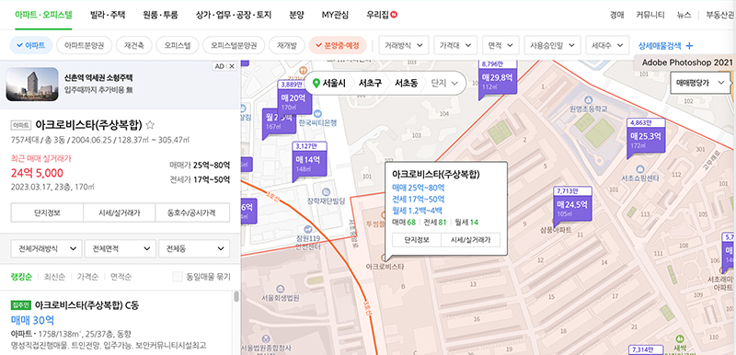The width and height of the screenshot is (736, 355).
Task: Expand the 전체면적 dropdown
Action: point(121,248)
